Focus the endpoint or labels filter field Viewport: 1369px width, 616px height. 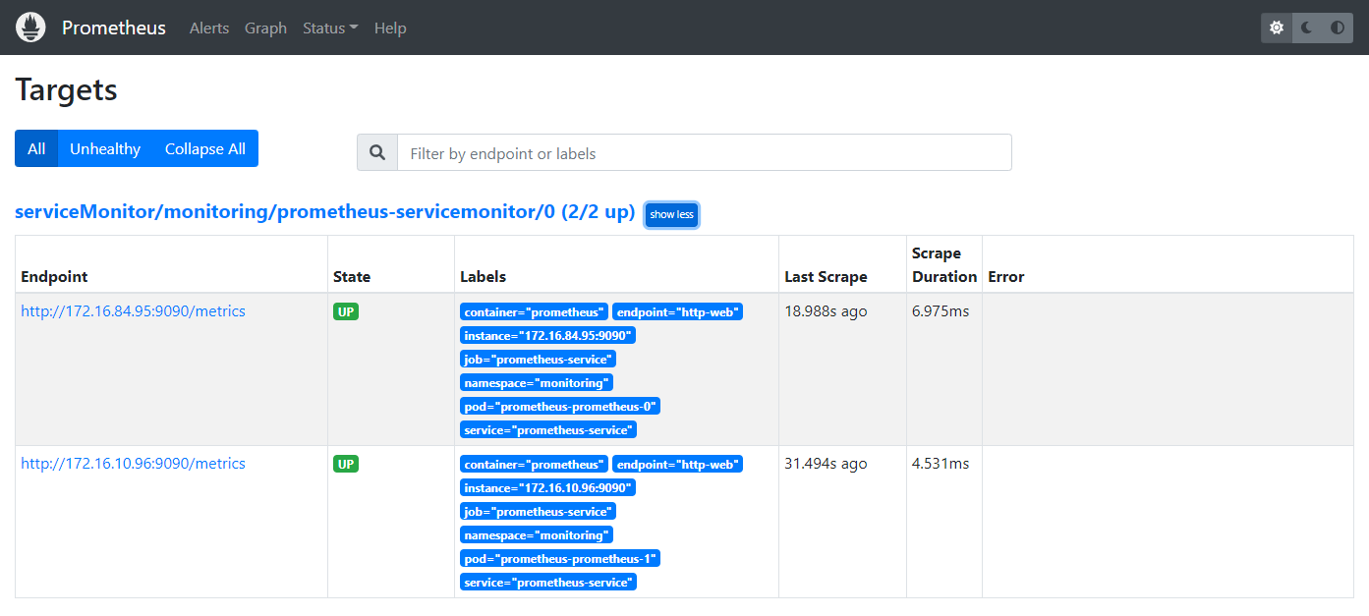pyautogui.click(x=704, y=152)
